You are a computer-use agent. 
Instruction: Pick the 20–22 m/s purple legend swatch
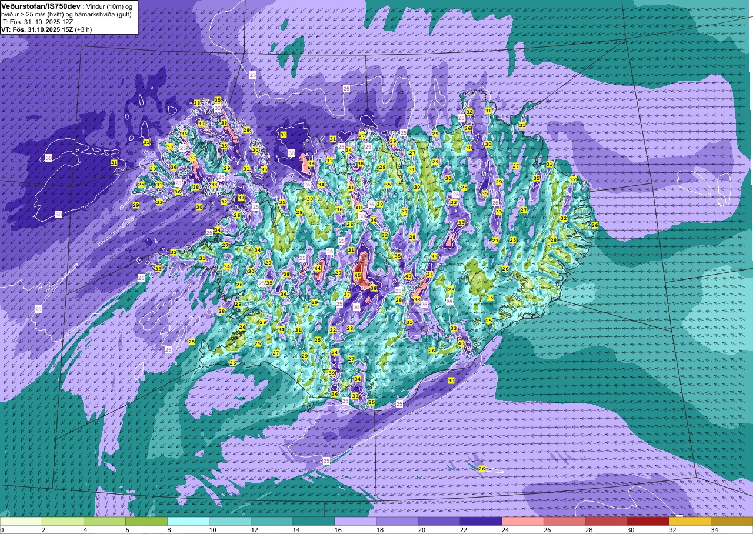tap(439, 521)
